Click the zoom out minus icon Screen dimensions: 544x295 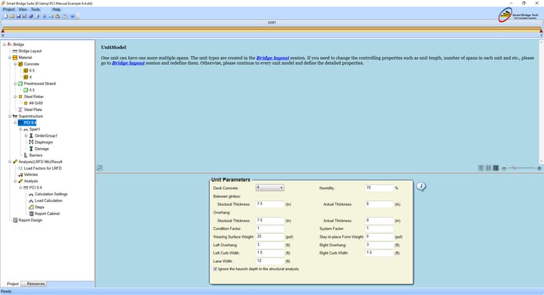coord(504,168)
